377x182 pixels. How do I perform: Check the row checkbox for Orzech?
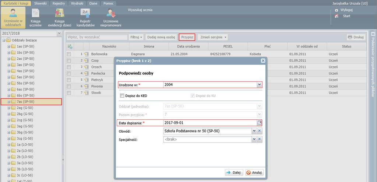pyautogui.click(x=69, y=67)
